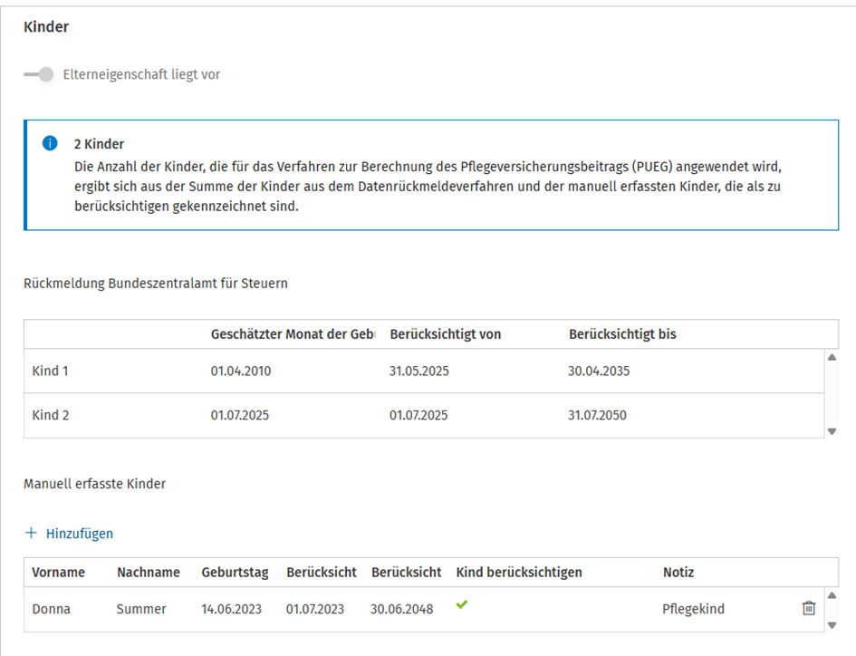Screen dimensions: 856x656
Task: Select the Summer last name cell
Action: (x=141, y=609)
